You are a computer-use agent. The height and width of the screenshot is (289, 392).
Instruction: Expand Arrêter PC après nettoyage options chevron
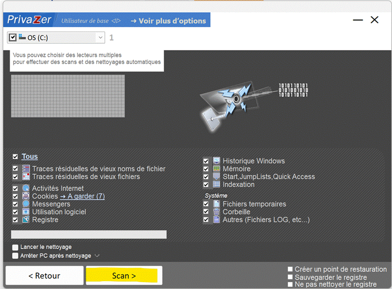click(x=97, y=255)
